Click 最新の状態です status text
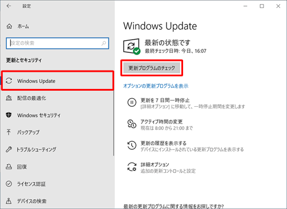This screenshot has height=209, width=287. pyautogui.click(x=167, y=42)
